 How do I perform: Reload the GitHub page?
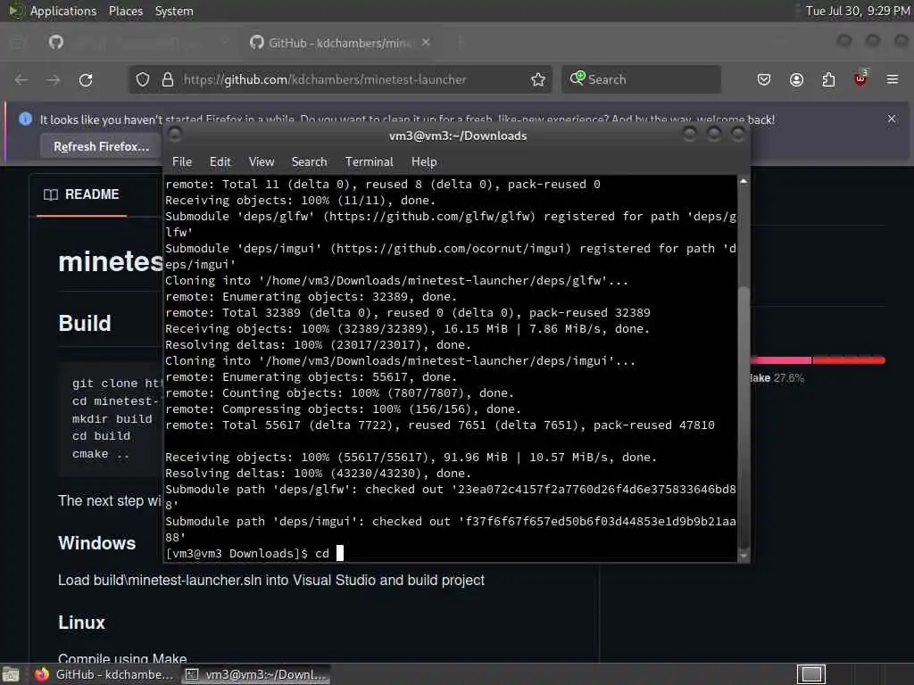point(86,79)
